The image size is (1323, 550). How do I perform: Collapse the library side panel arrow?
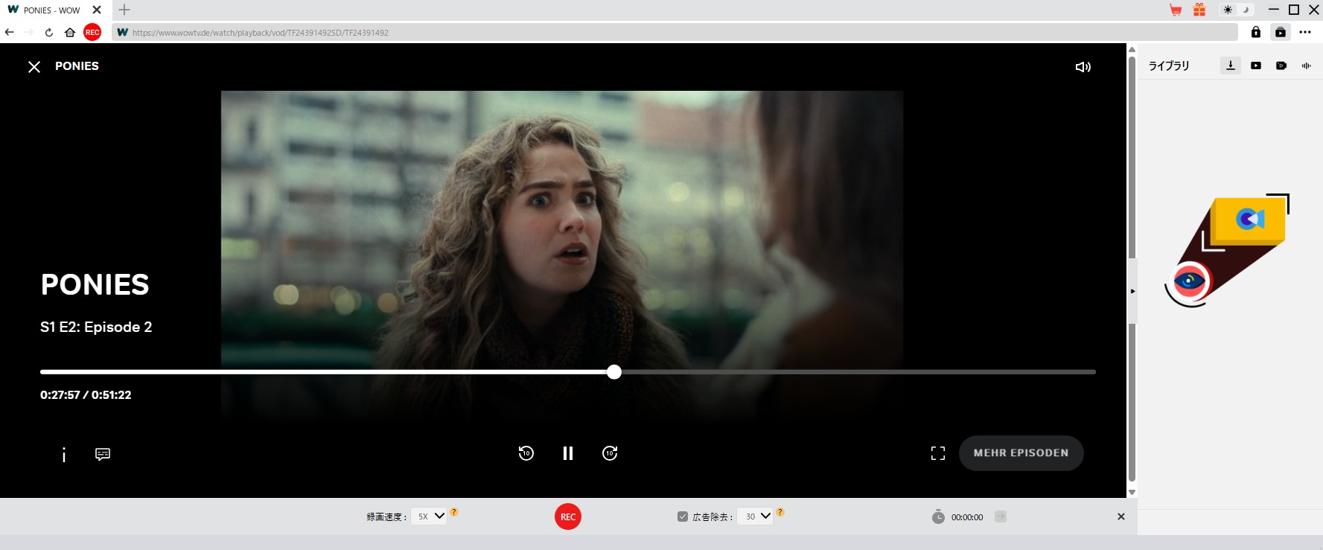[1132, 291]
